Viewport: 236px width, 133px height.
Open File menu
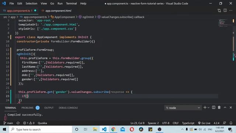pyautogui.click(x=11, y=3)
